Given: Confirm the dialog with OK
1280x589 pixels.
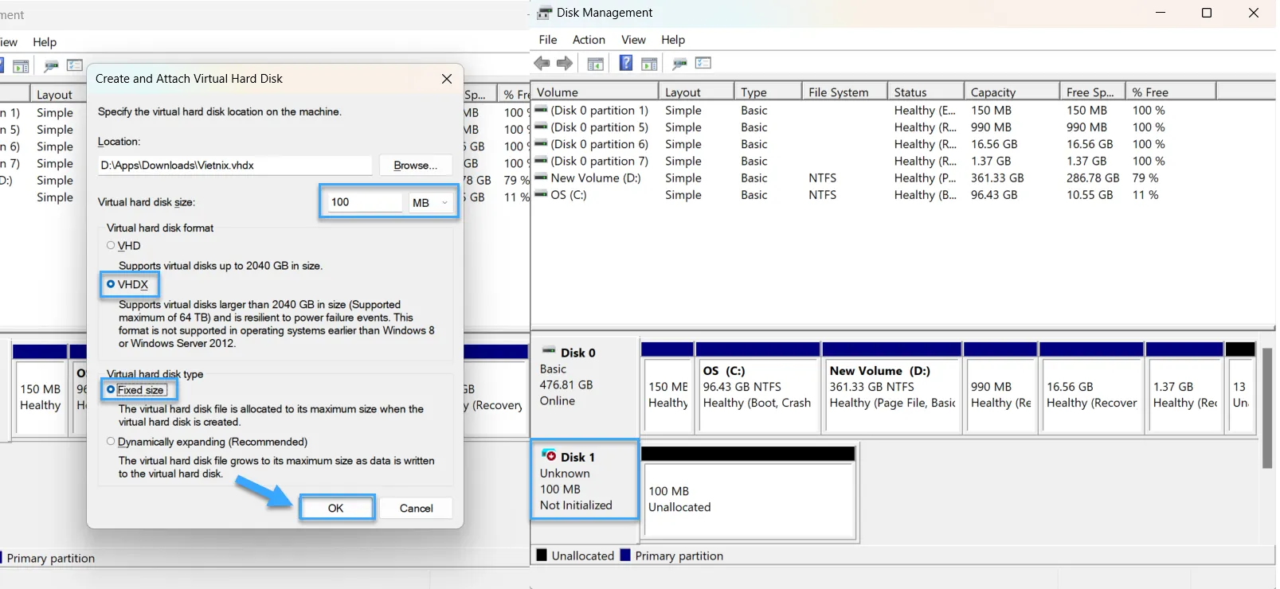Looking at the screenshot, I should 336,508.
